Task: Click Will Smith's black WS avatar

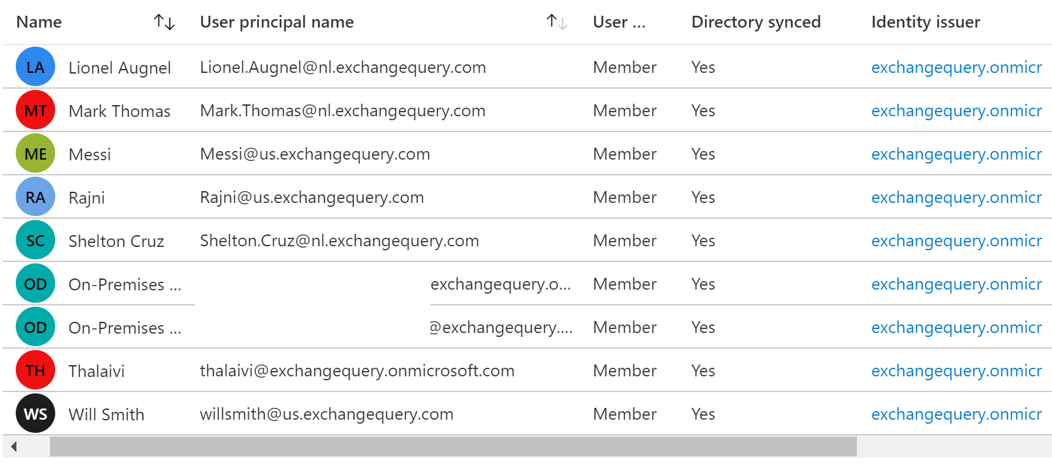Action: [x=35, y=414]
